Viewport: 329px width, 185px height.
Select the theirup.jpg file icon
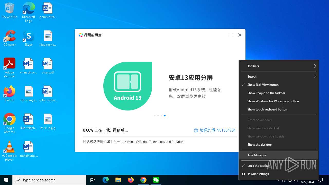pos(48,122)
